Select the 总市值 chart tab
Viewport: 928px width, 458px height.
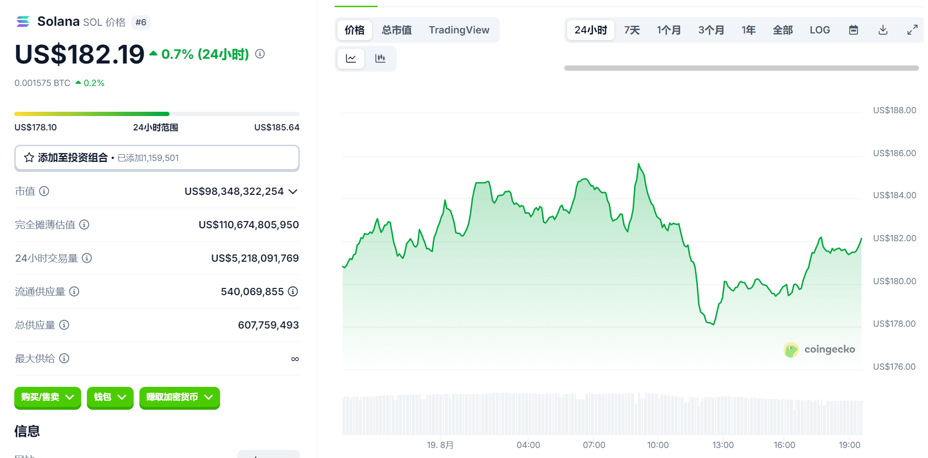(x=397, y=30)
